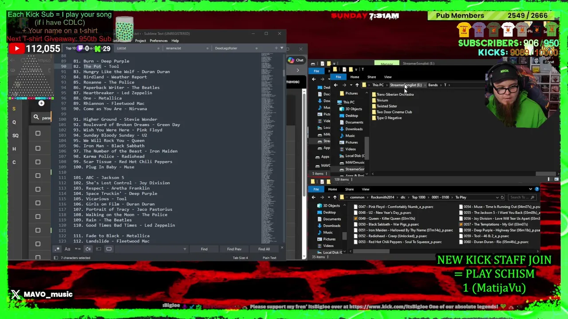Viewport: 568px width, 319px height.
Task: Open View ribbon tab in To Play window
Action: pyautogui.click(x=366, y=189)
